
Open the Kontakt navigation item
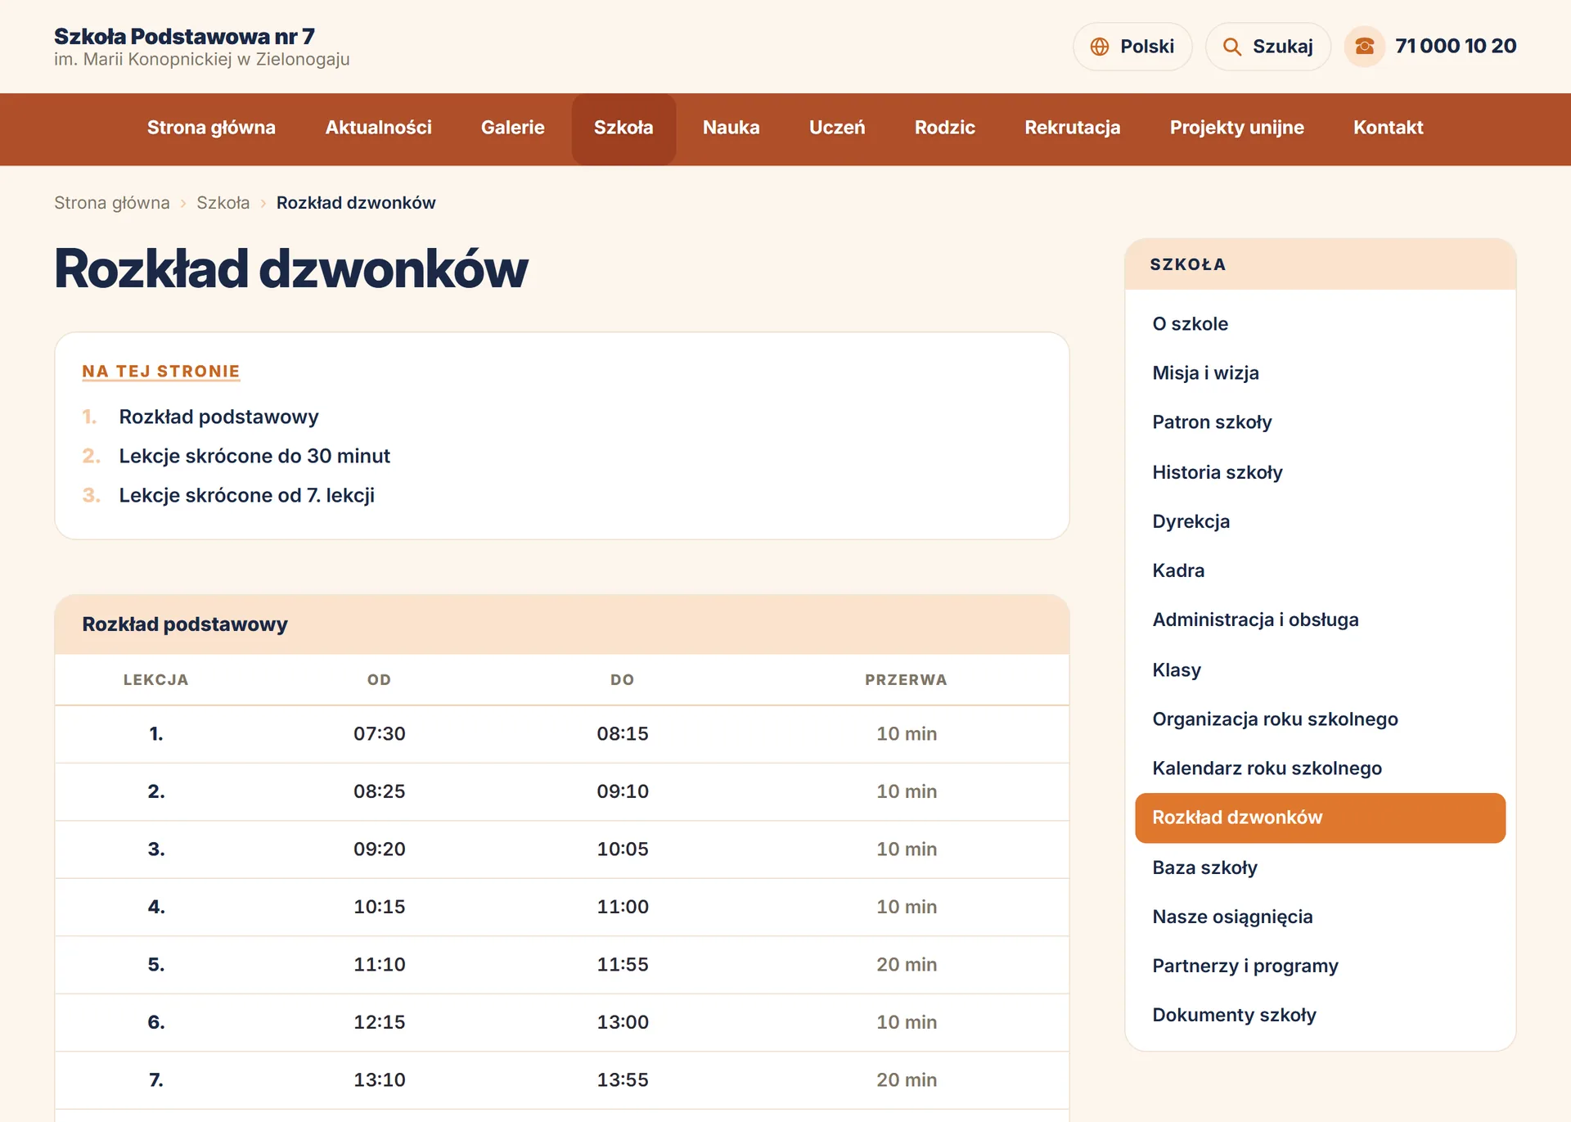tap(1388, 128)
